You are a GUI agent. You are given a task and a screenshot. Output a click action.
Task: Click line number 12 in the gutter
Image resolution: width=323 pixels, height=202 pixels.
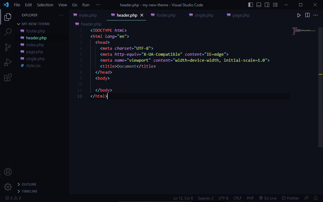tap(80, 96)
